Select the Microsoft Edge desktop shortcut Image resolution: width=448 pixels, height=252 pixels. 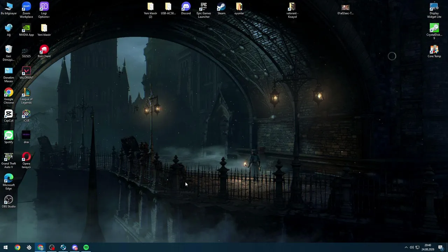9,182
